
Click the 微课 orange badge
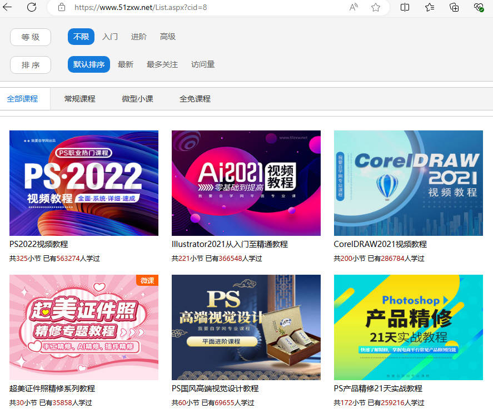pyautogui.click(x=147, y=280)
